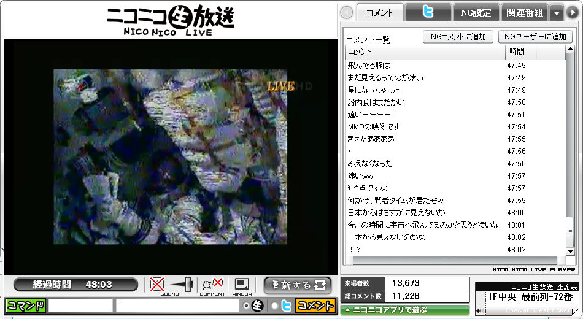Click the green コマンド button
Viewport: 583px width, 319px height.
26,306
